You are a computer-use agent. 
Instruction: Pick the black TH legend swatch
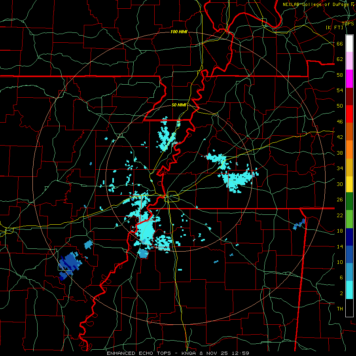click(x=349, y=308)
